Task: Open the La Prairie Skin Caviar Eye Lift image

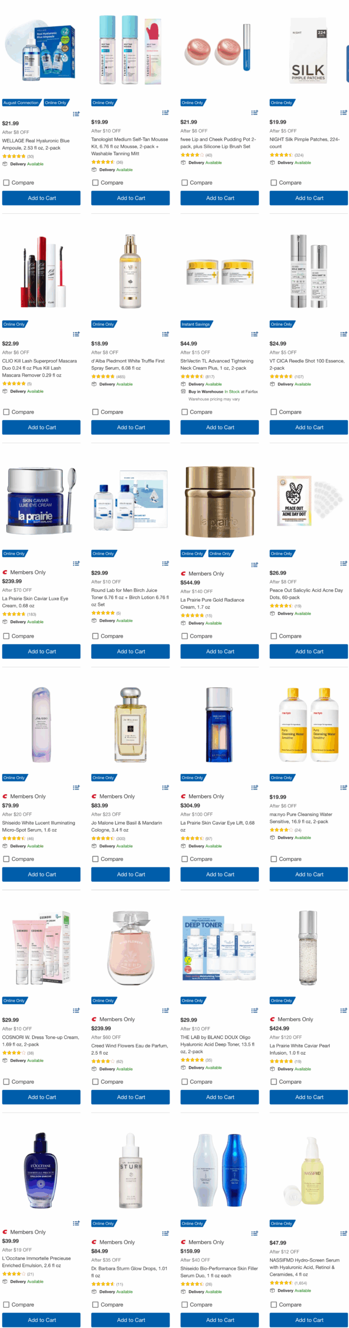Action: coord(219,725)
